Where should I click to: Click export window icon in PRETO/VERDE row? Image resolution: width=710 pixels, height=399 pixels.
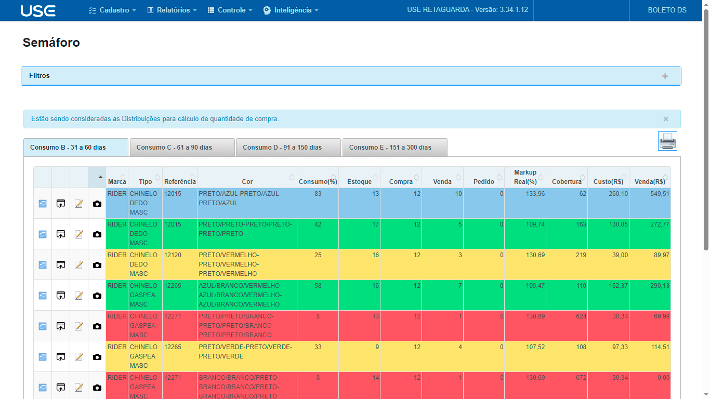pos(61,357)
